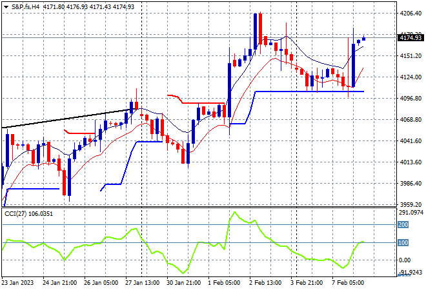Click the tall red candle at the 2 Feb high

[x=258, y=29]
